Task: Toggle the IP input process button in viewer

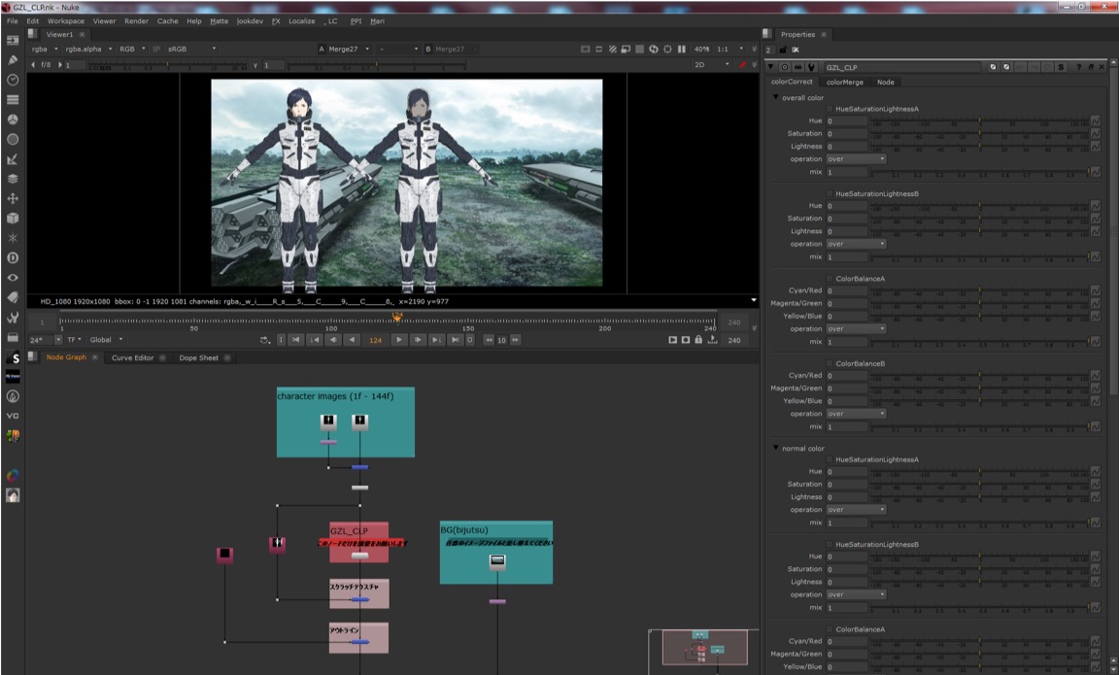Action: coord(156,50)
